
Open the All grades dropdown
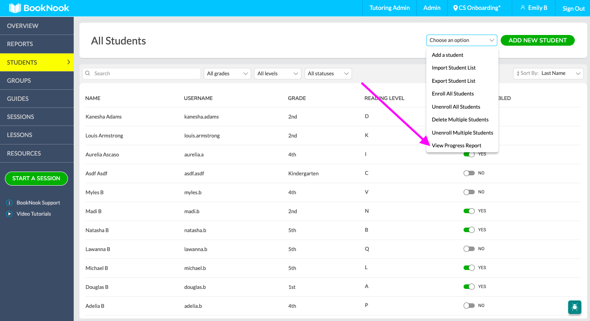point(227,73)
